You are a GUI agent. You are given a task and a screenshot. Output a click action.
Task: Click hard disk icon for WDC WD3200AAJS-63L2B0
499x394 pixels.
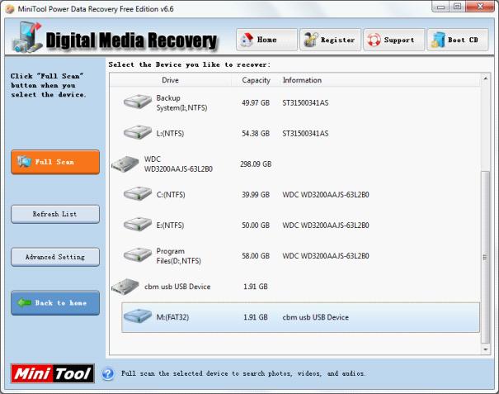click(125, 164)
